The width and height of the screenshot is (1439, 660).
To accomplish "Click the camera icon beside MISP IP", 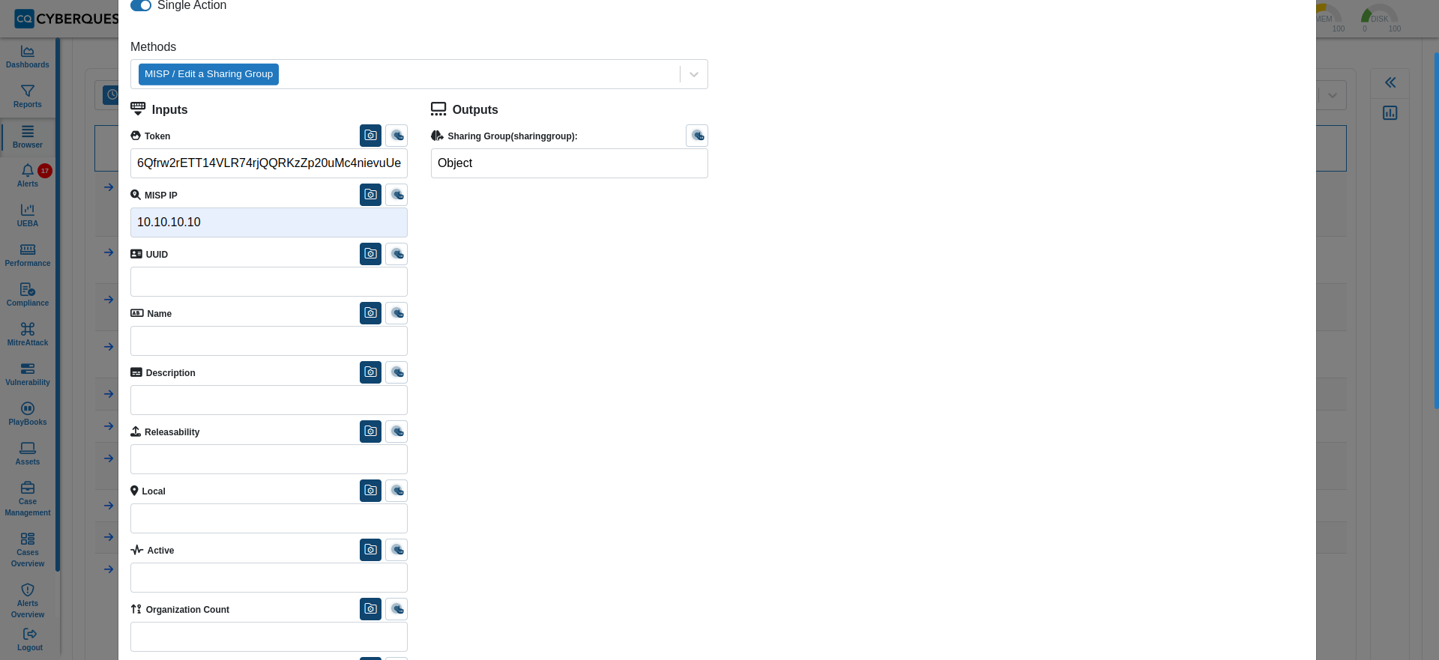I will (x=370, y=195).
